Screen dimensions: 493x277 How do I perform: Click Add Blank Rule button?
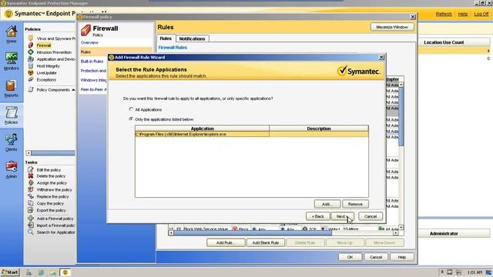coord(266,243)
